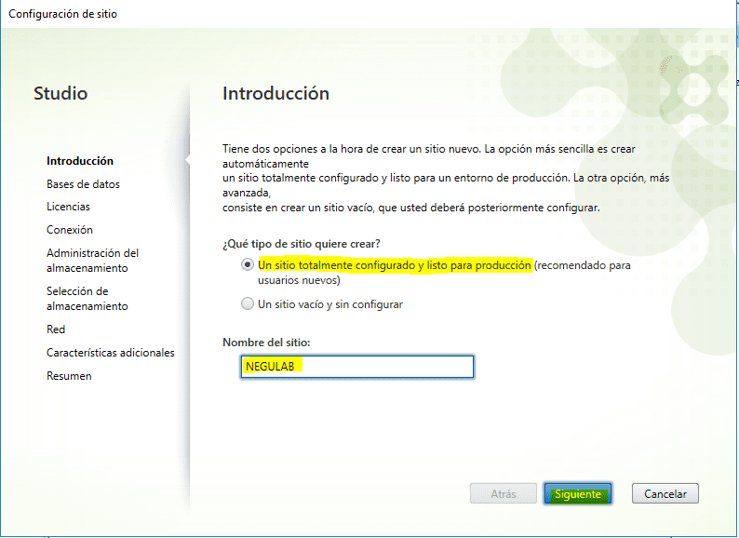This screenshot has width=739, height=538.
Task: Jump to the Resumen step
Action: click(x=69, y=376)
